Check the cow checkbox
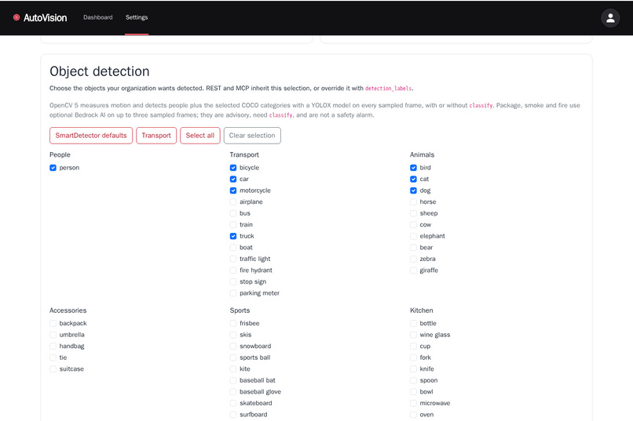 click(413, 225)
